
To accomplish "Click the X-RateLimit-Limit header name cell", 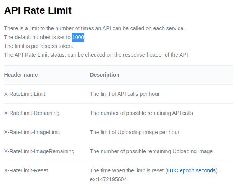I will tap(25, 94).
